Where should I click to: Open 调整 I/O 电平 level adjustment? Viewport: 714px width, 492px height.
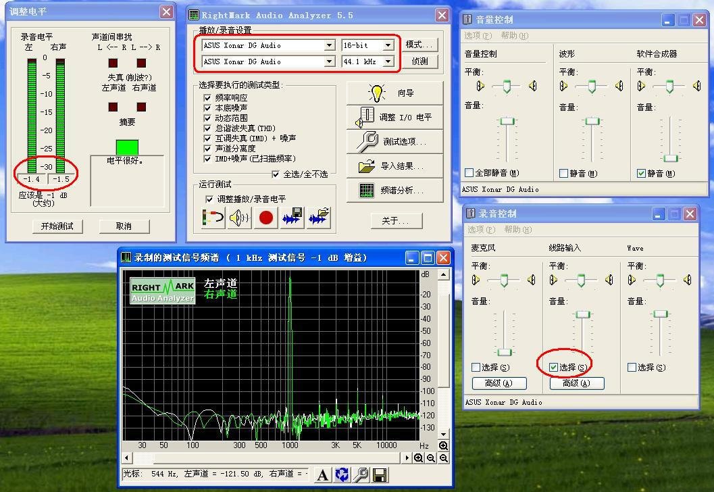[394, 118]
